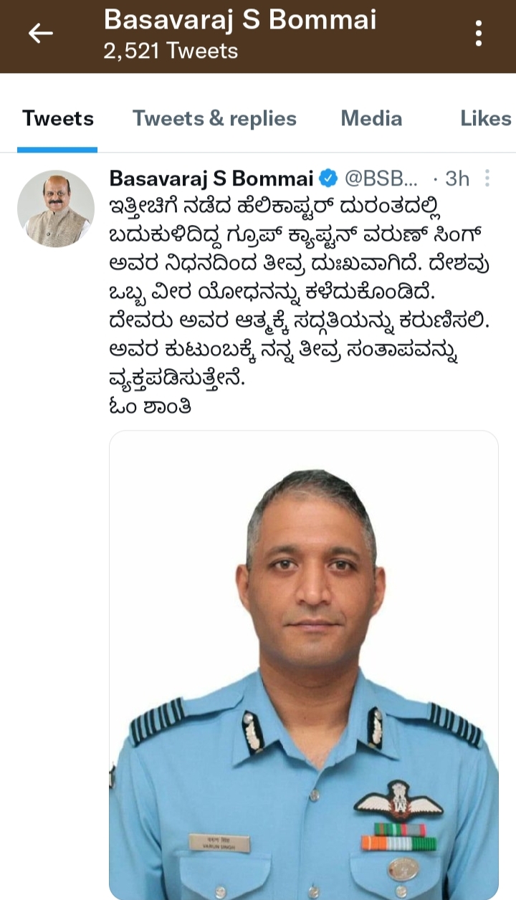
Task: Tap the header title Basavaraj S Bommai
Action: click(240, 19)
